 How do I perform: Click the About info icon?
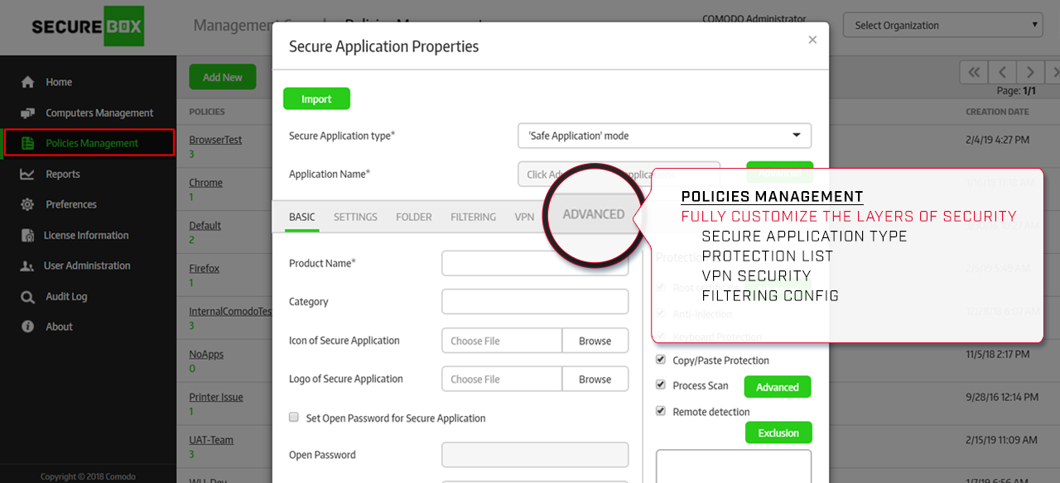tap(27, 327)
